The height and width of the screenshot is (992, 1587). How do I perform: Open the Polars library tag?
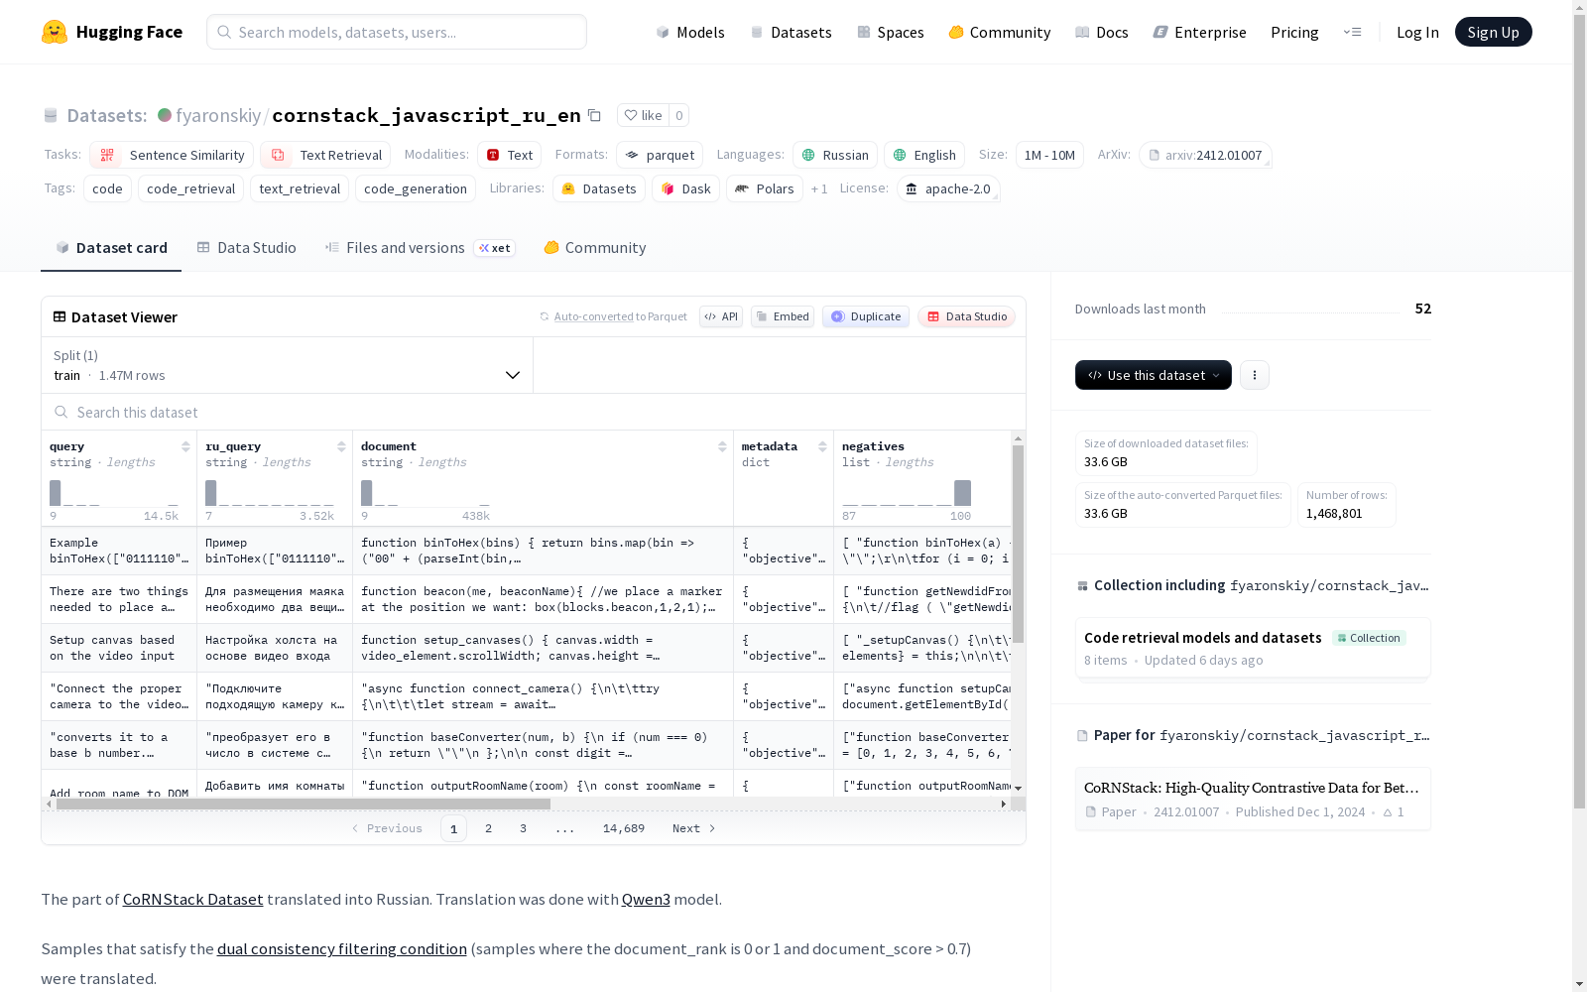tap(765, 188)
